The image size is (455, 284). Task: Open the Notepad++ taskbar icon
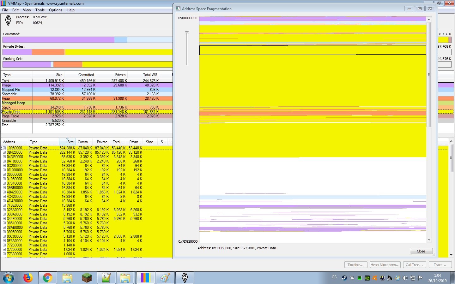tap(106, 278)
